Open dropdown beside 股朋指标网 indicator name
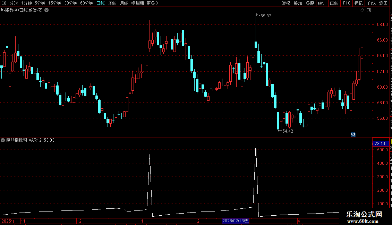392x225 pixels. (x=3, y=140)
